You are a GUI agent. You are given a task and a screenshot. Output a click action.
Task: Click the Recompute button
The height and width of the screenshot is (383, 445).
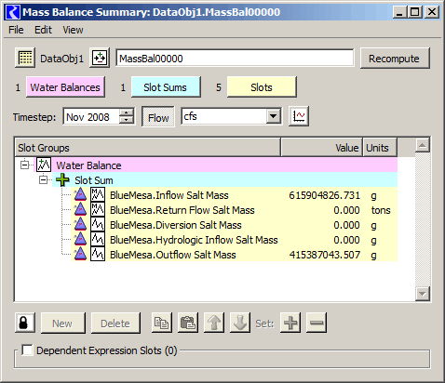395,59
